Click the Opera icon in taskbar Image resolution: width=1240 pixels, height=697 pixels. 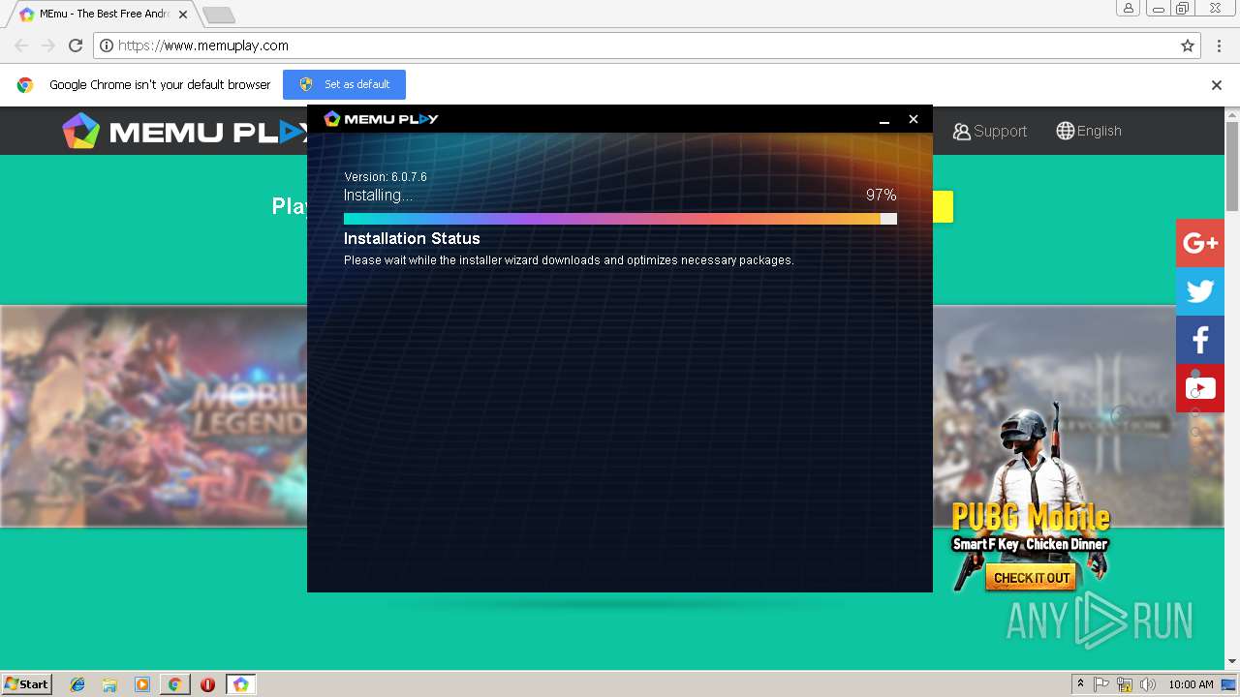pos(207,684)
